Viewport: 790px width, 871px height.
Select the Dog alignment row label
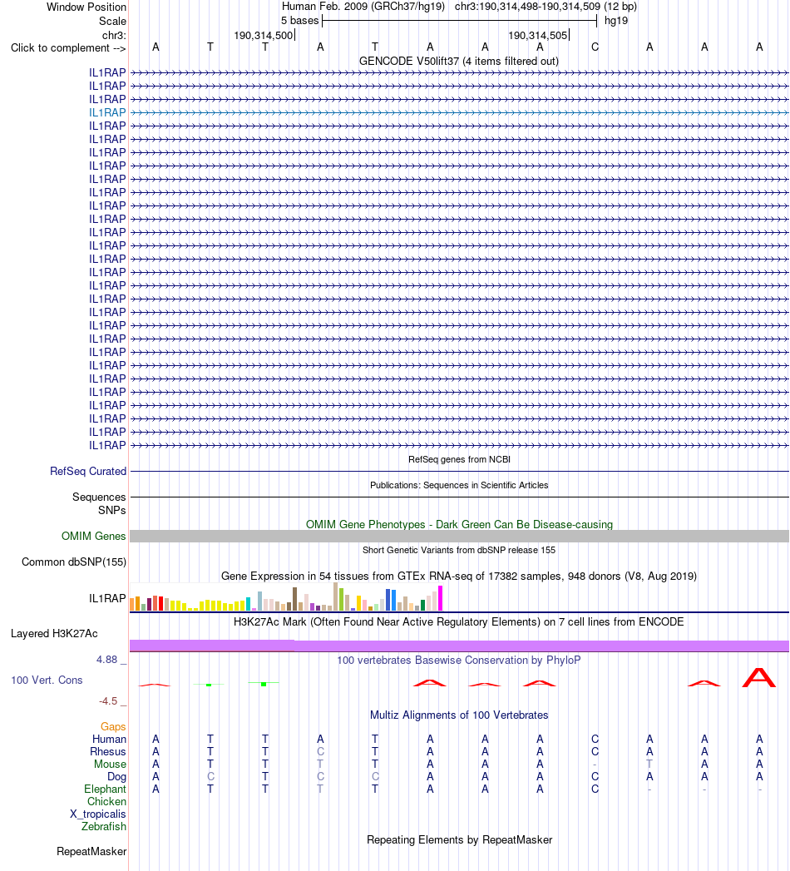pyautogui.click(x=116, y=776)
